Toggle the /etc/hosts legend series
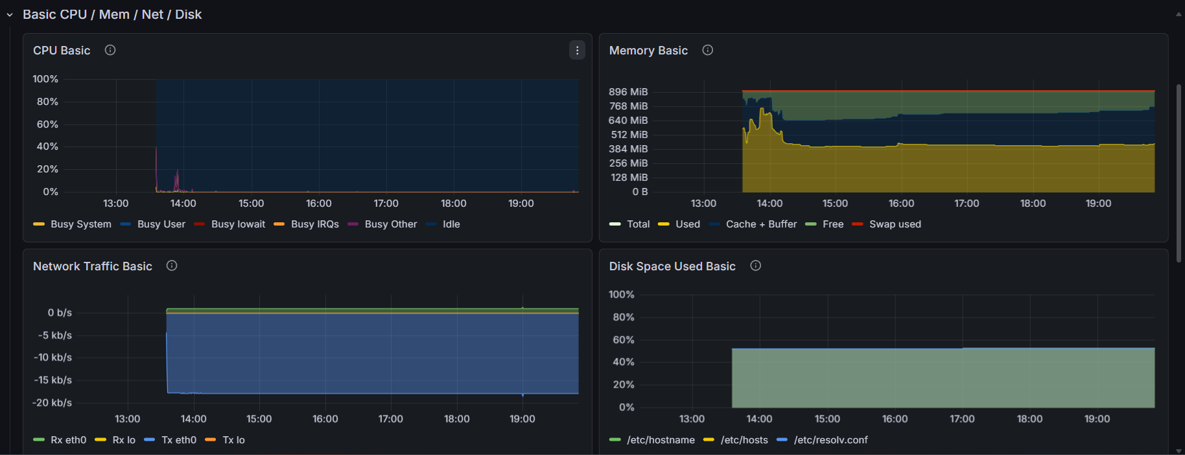 pyautogui.click(x=744, y=440)
